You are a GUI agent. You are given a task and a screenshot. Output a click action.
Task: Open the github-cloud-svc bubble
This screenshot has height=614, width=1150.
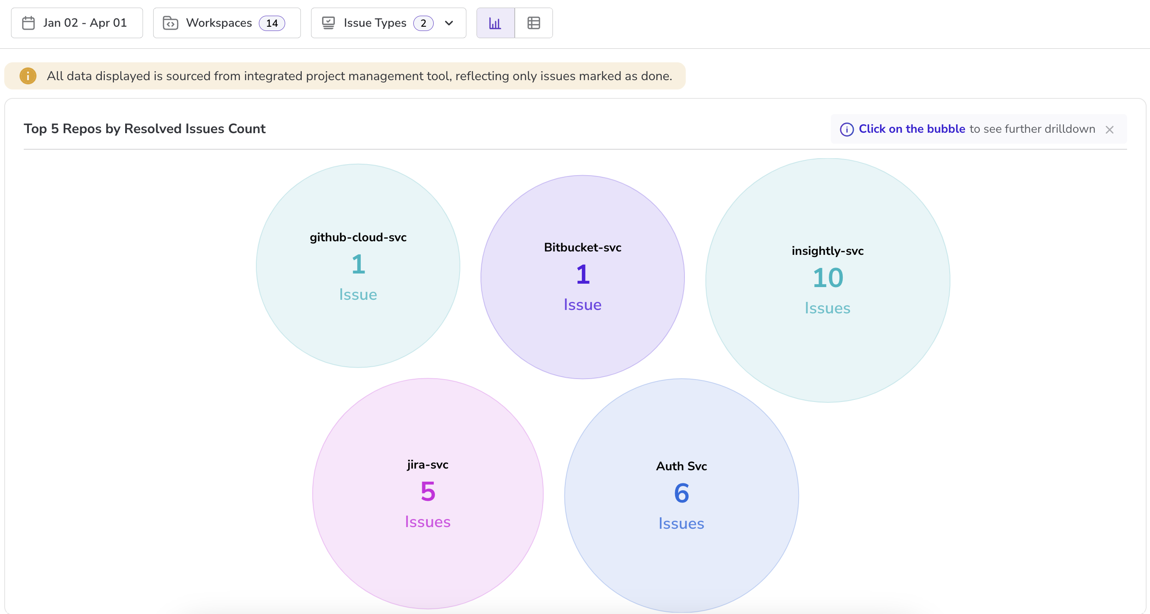pos(358,266)
